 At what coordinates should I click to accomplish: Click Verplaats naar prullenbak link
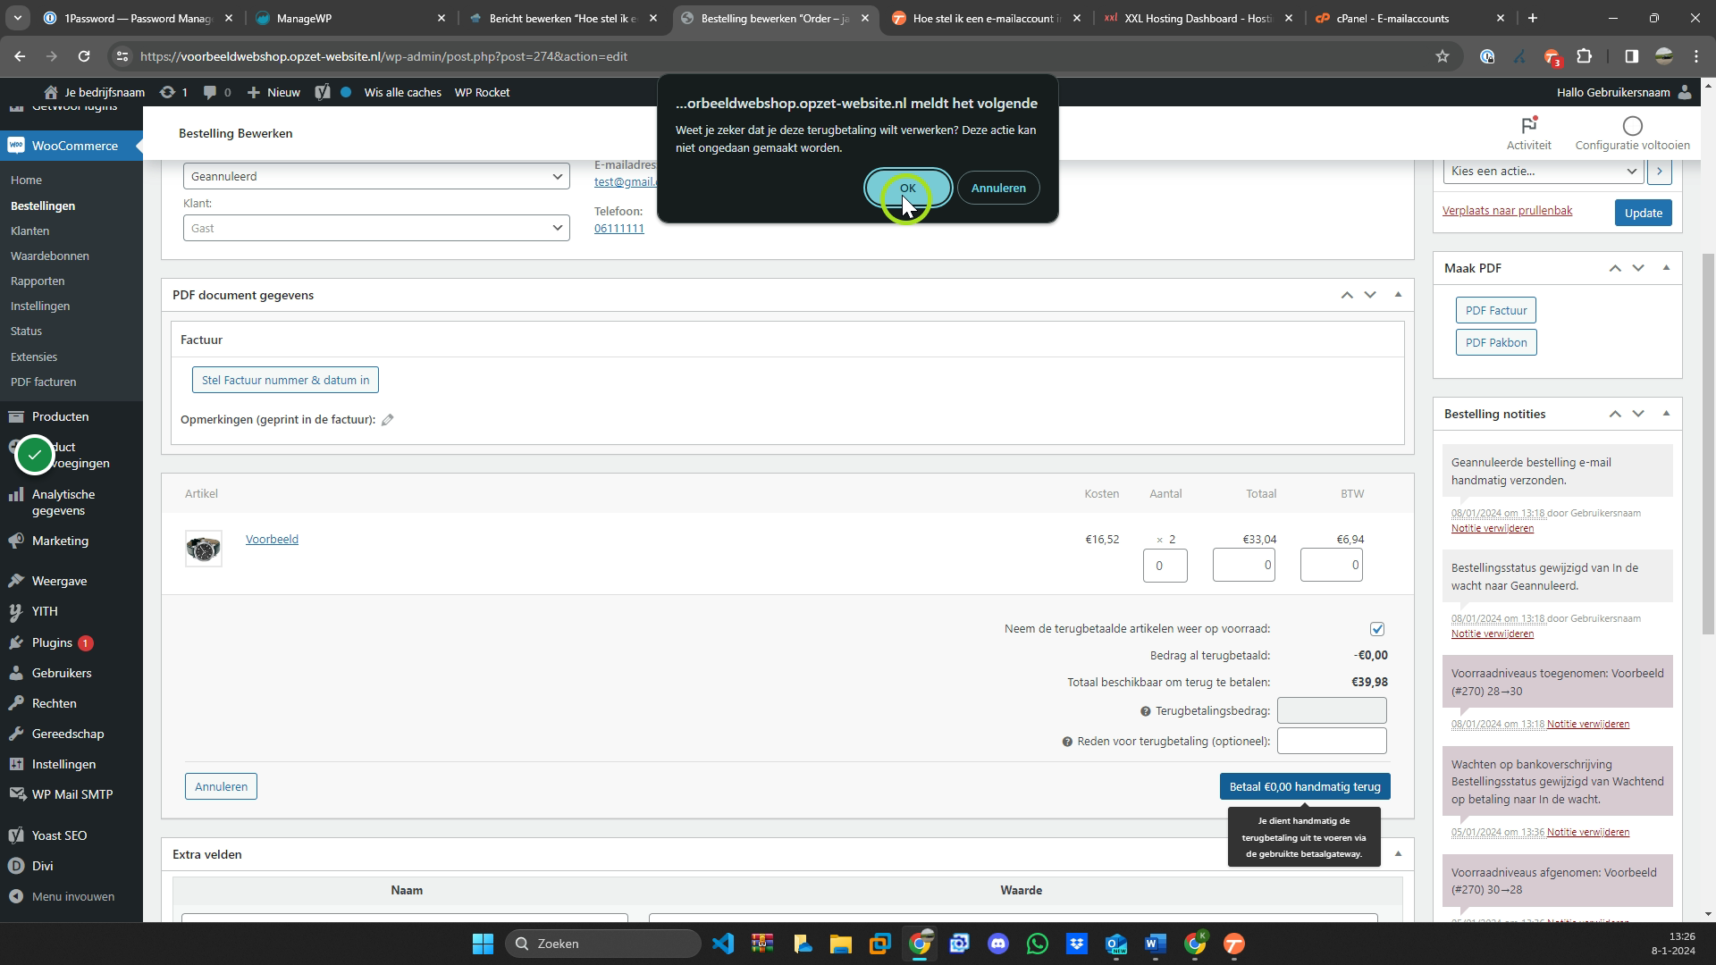pyautogui.click(x=1507, y=210)
